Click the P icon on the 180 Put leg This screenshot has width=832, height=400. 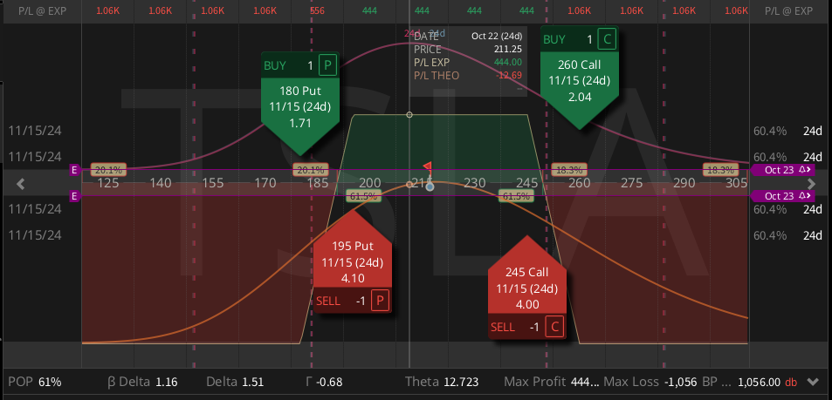coord(327,65)
